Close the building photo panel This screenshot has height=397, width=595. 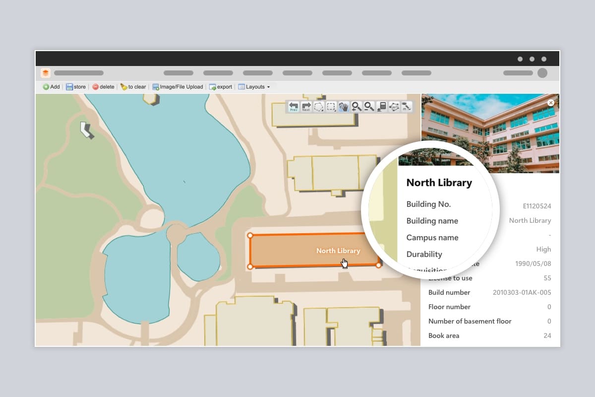coord(550,103)
